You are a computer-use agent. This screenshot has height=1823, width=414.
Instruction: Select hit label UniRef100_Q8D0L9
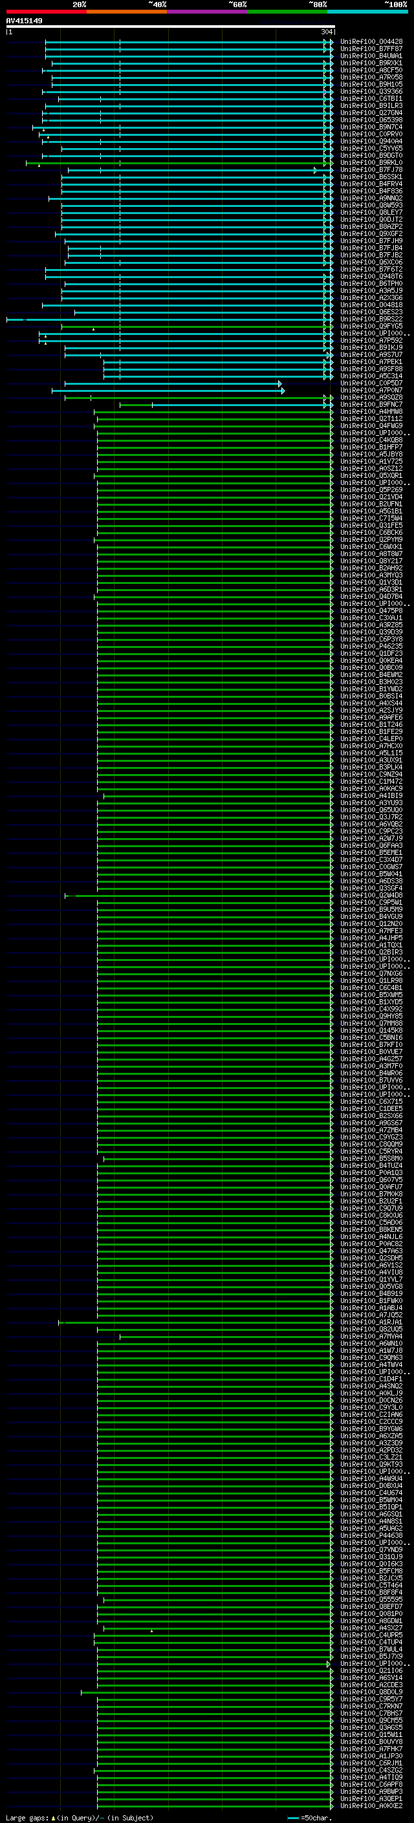tap(371, 1691)
